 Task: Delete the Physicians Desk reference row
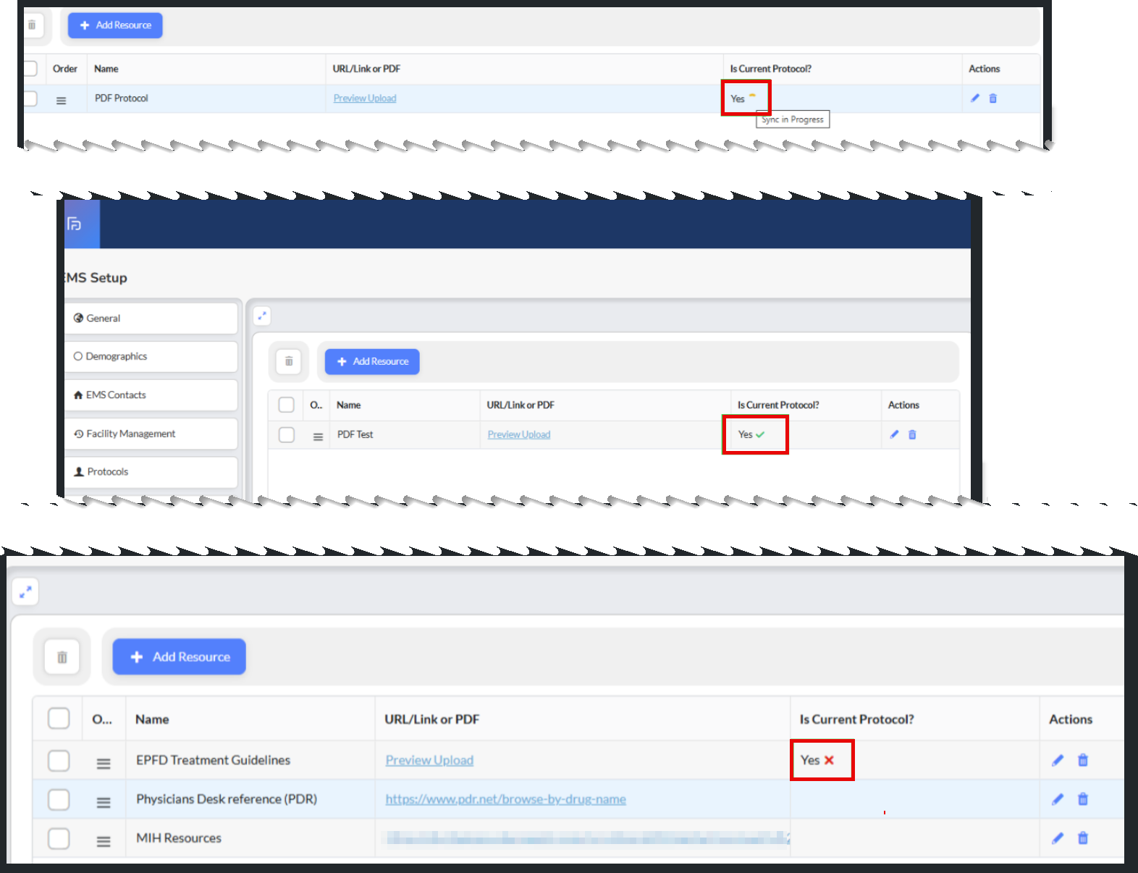tap(1083, 799)
